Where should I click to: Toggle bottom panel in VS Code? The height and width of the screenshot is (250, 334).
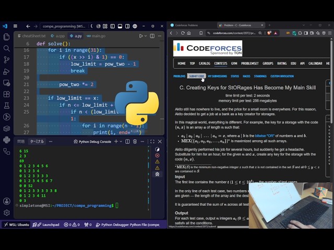tap(120, 26)
